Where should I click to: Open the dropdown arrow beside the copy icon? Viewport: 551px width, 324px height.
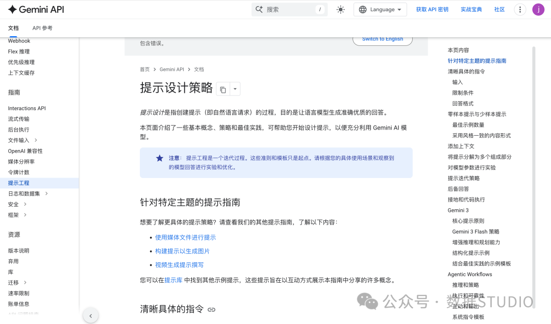click(x=235, y=89)
